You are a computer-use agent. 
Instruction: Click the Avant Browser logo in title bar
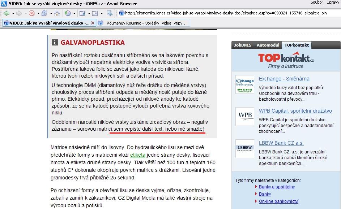4,4
